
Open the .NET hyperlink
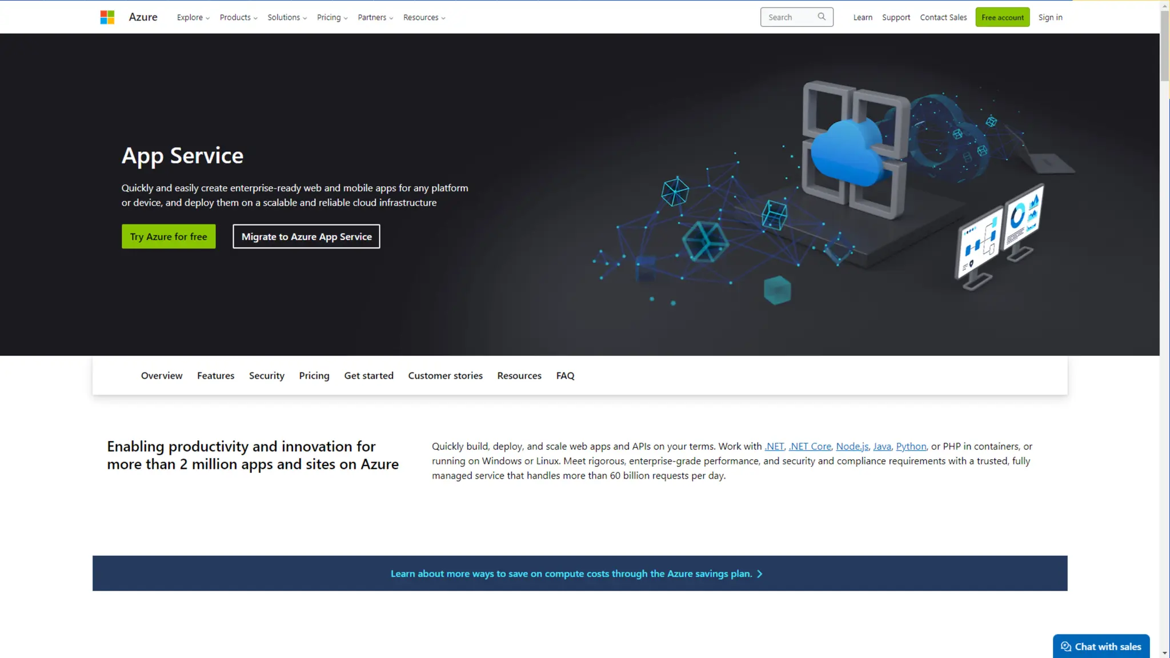pos(774,447)
